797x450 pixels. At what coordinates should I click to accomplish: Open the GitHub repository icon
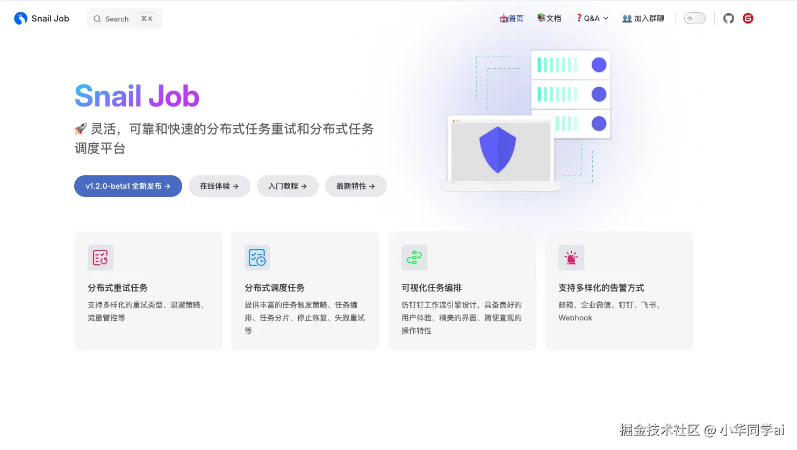(x=729, y=18)
